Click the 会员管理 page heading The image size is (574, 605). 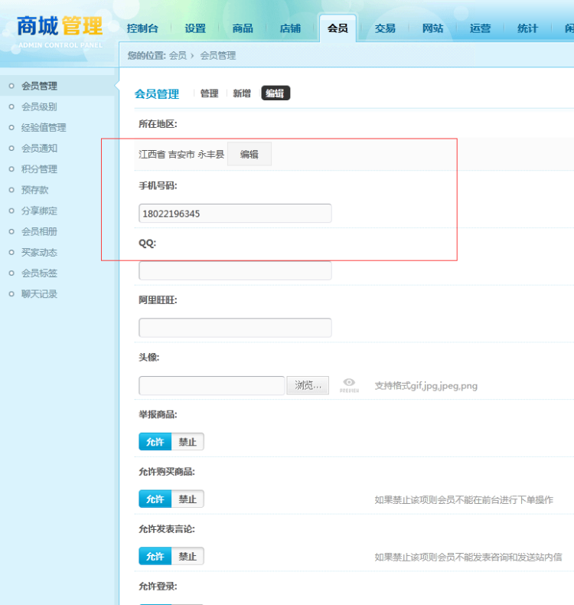157,93
